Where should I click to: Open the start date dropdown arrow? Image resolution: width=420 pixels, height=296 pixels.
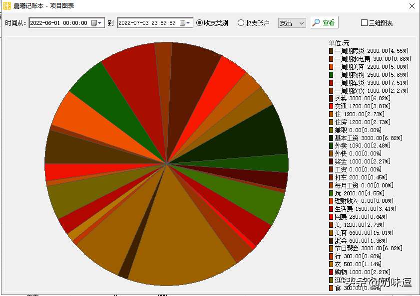(100, 23)
